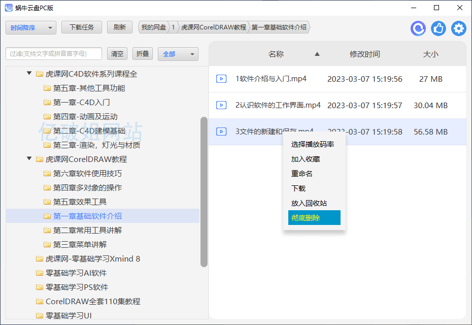Screen dimensions: 472x325
Task: Click video icon beside 2认识软件的工作界面.mp4
Action: (x=221, y=105)
